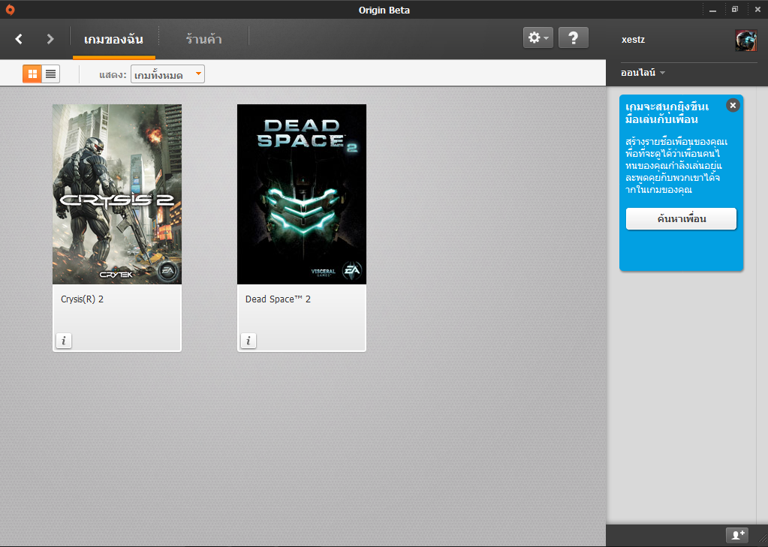This screenshot has width=768, height=547.
Task: Click the แสดง: label
Action: [x=113, y=75]
